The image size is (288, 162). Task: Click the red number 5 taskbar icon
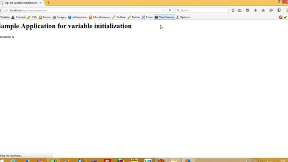108,160
